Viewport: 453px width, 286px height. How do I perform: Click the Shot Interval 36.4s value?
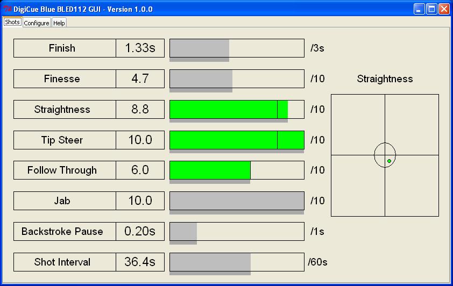pos(140,262)
